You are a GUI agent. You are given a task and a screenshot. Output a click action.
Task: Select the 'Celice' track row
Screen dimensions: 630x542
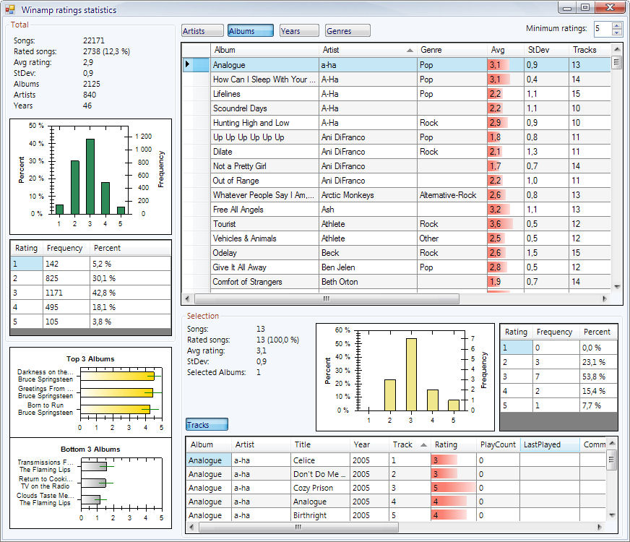pos(396,460)
